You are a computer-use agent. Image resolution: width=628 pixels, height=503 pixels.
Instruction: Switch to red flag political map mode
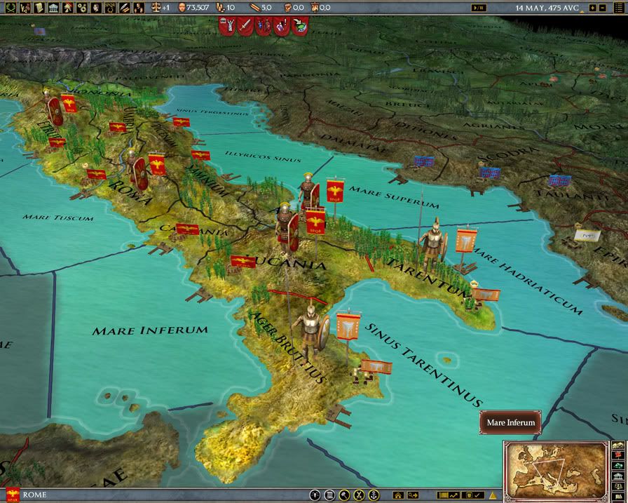(619, 456)
